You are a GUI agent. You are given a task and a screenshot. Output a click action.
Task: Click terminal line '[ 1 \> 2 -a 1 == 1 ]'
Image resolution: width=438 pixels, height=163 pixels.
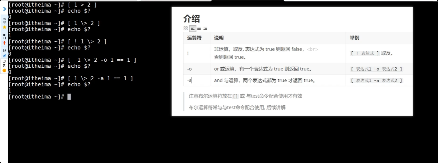click(71, 78)
